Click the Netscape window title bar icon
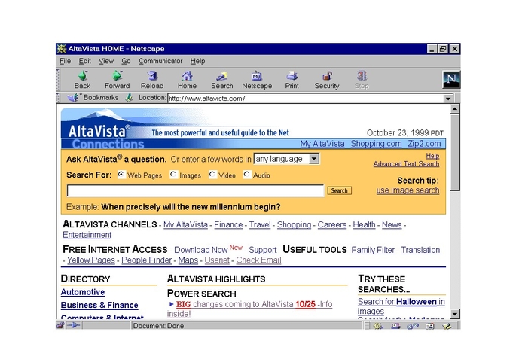The height and width of the screenshot is (347, 522). [x=62, y=49]
